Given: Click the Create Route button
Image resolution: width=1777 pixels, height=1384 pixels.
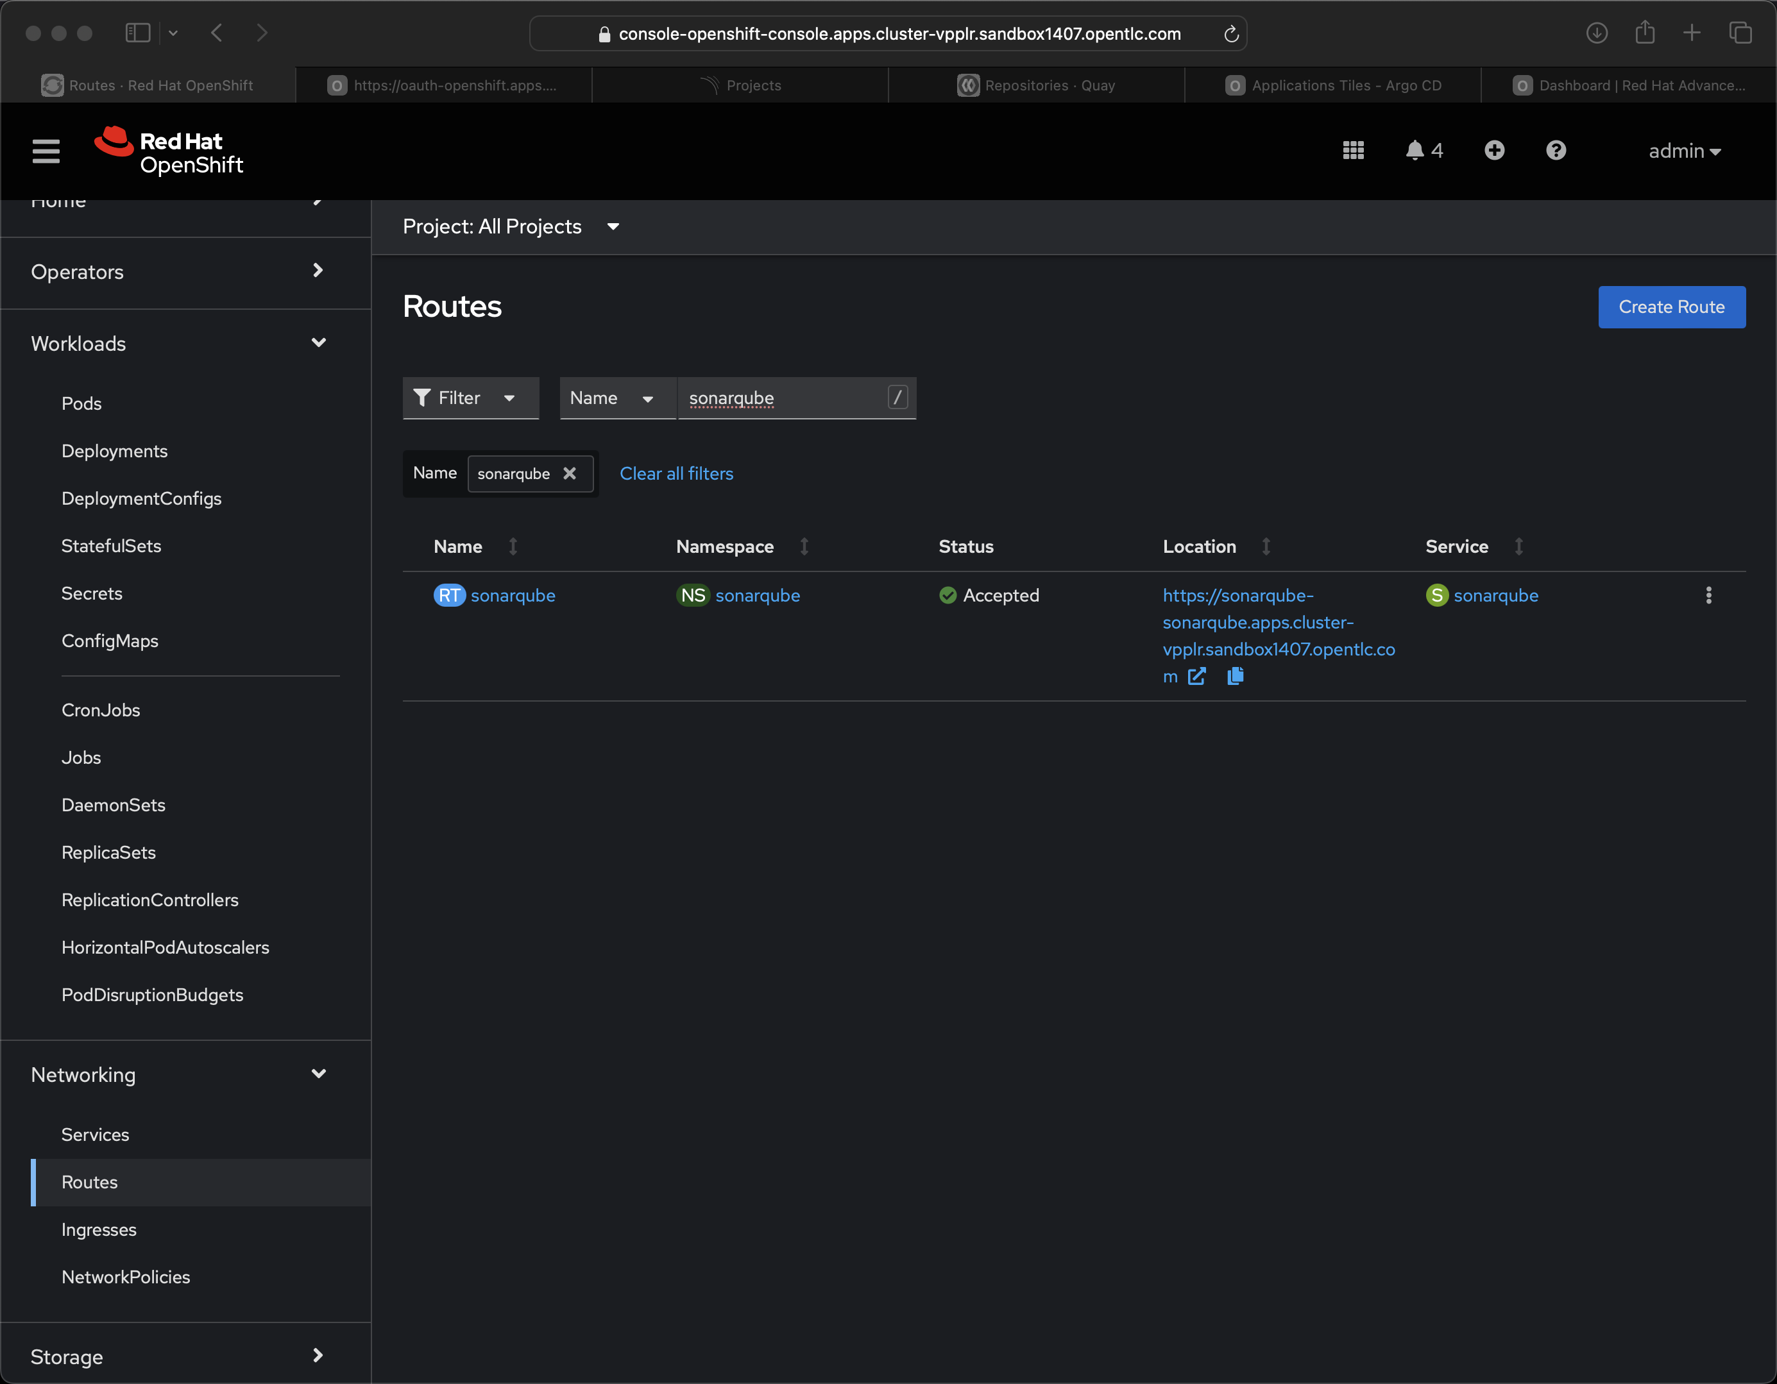Looking at the screenshot, I should [x=1671, y=308].
